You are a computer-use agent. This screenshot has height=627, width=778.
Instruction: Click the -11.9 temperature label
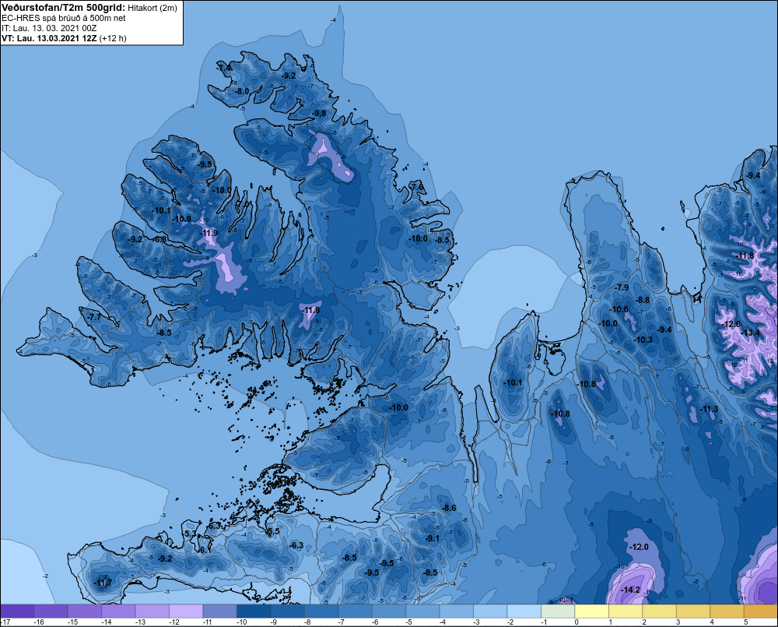[x=209, y=233]
